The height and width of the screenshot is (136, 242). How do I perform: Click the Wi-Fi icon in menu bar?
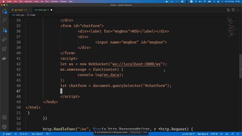[205, 2]
